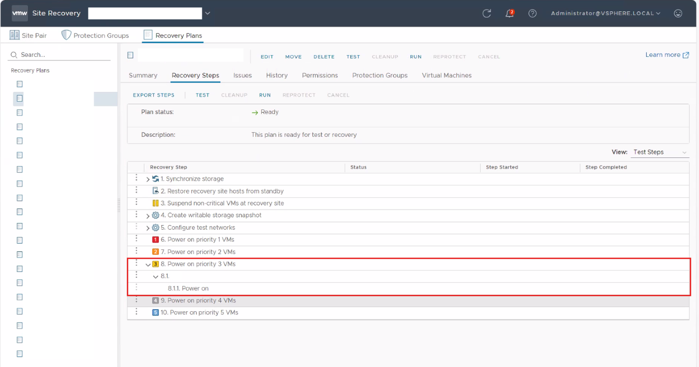Open the View Test Steps dropdown
Screen dimensions: 699x367
tap(661, 152)
